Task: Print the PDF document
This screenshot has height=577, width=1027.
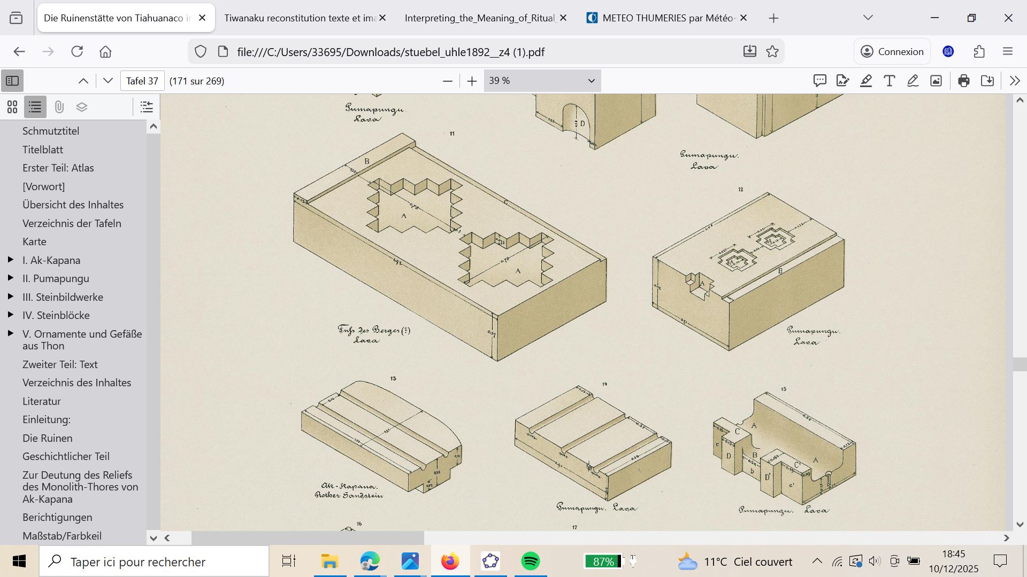Action: click(x=964, y=81)
